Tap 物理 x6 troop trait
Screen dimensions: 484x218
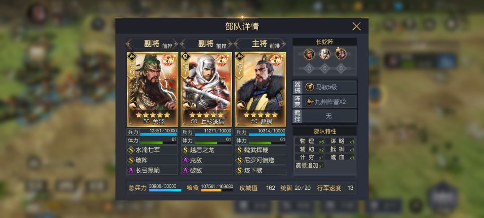coord(310,141)
